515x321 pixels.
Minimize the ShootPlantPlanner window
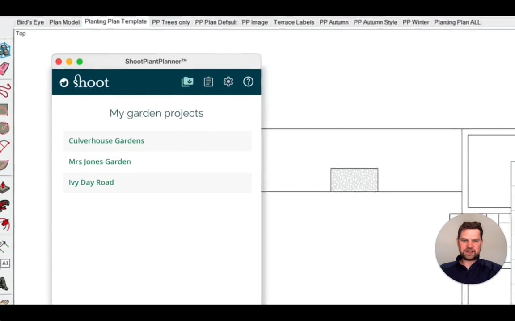tap(69, 62)
